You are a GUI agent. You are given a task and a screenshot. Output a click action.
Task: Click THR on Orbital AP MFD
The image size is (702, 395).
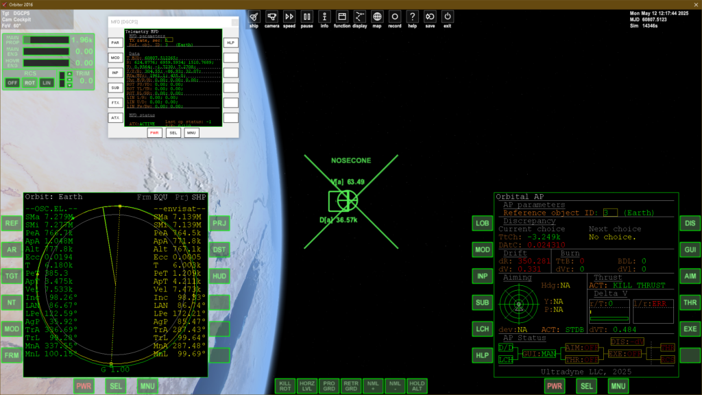click(690, 302)
